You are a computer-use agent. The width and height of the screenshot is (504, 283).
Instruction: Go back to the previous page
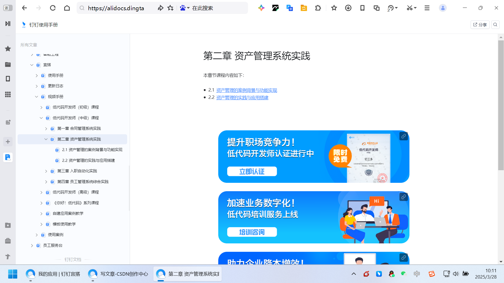point(24,8)
